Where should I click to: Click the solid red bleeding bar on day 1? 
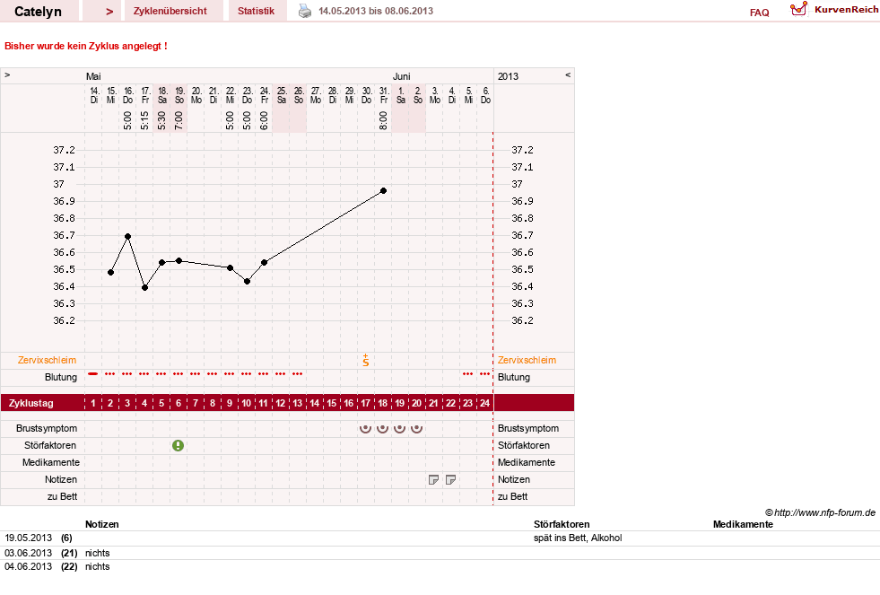93,373
